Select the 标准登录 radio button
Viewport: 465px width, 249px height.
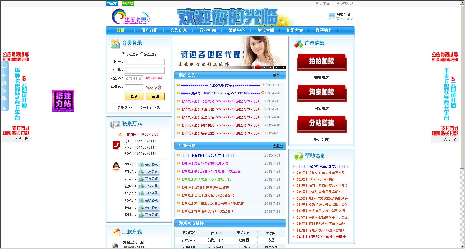tap(123, 54)
